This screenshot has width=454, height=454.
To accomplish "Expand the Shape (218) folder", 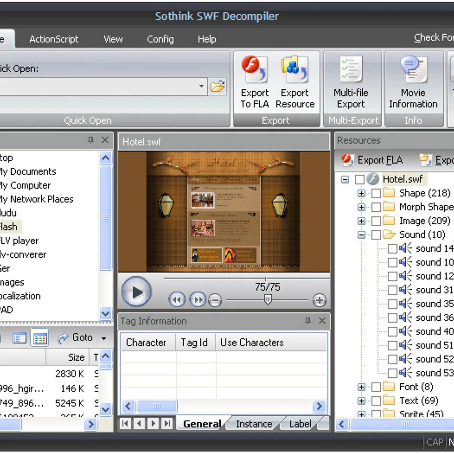I will [361, 193].
